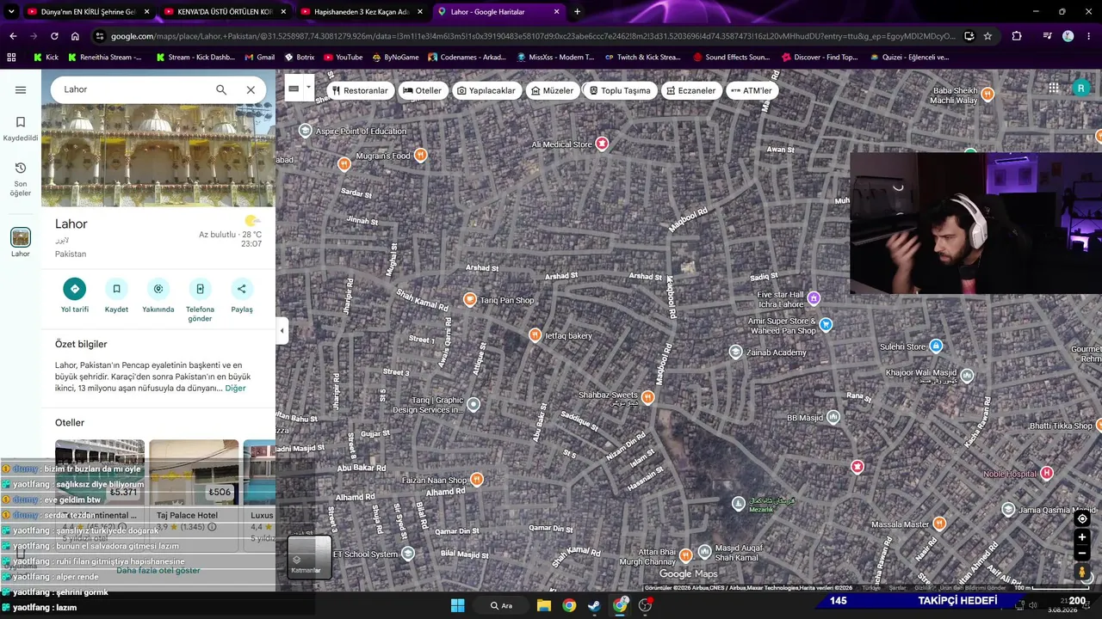Image resolution: width=1102 pixels, height=619 pixels.
Task: Select the Toplu Taşıma chip
Action: click(x=620, y=90)
